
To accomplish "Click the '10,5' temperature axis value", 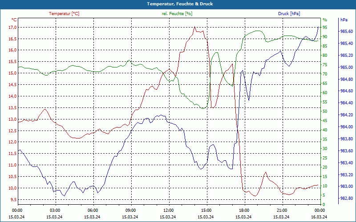I will [x=13, y=177].
